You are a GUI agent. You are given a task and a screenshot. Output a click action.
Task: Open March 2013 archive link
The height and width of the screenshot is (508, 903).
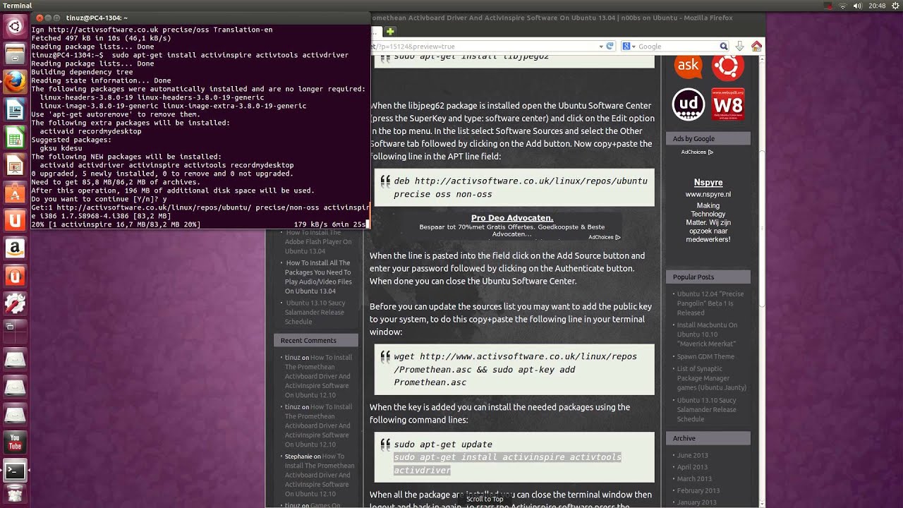pos(694,479)
